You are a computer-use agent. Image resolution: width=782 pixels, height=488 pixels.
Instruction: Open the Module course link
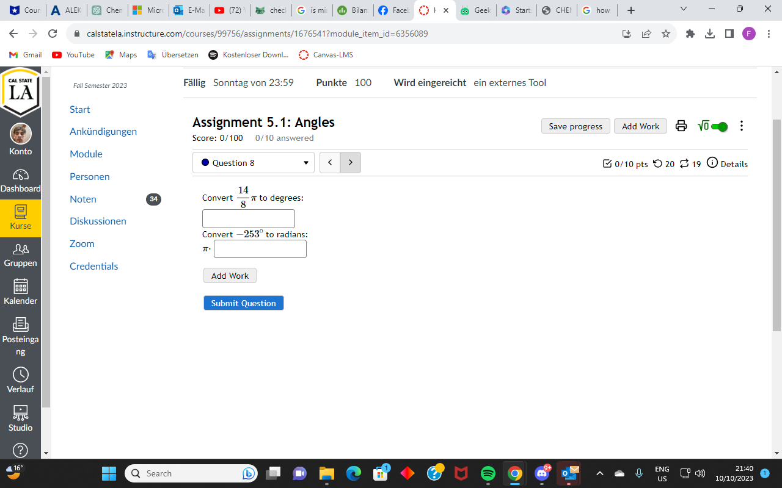pyautogui.click(x=86, y=154)
